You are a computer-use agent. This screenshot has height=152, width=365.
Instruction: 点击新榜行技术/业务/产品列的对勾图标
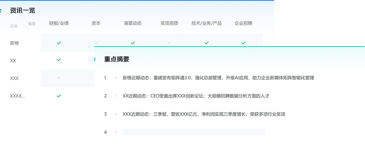click(x=206, y=43)
